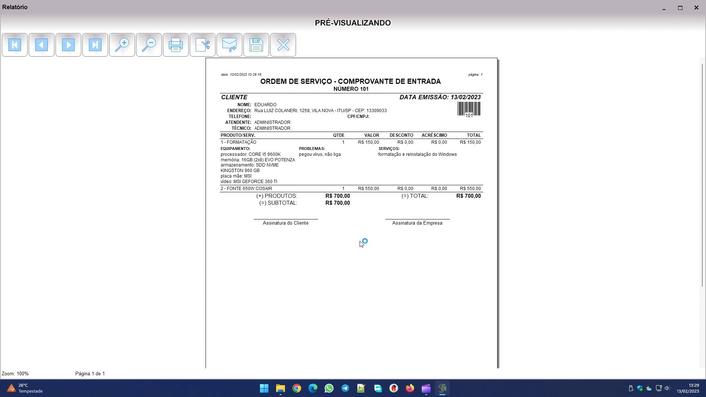Click processador: CORE I5 9600K line
Screen dimensions: 706x397
pyautogui.click(x=250, y=154)
